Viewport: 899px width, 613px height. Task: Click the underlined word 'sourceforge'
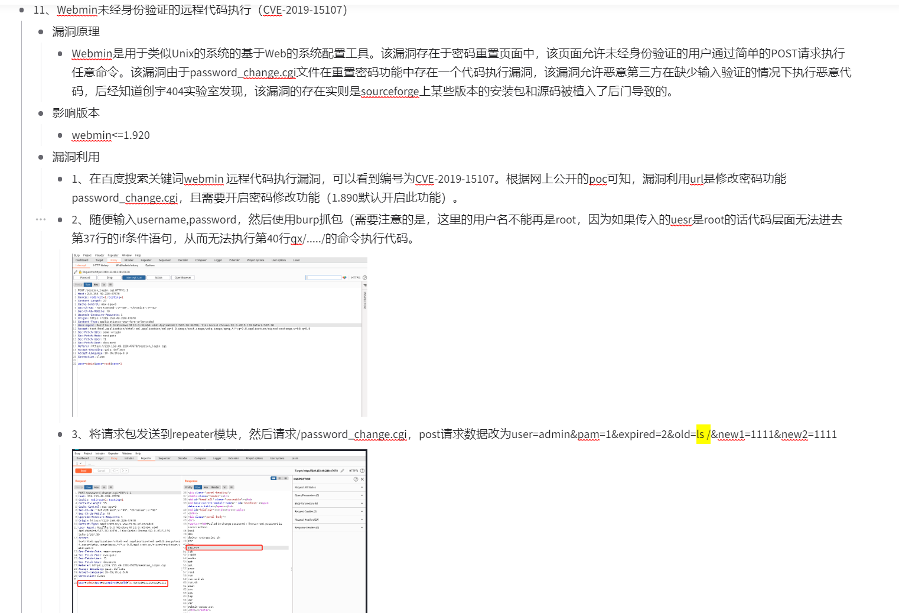(x=390, y=92)
